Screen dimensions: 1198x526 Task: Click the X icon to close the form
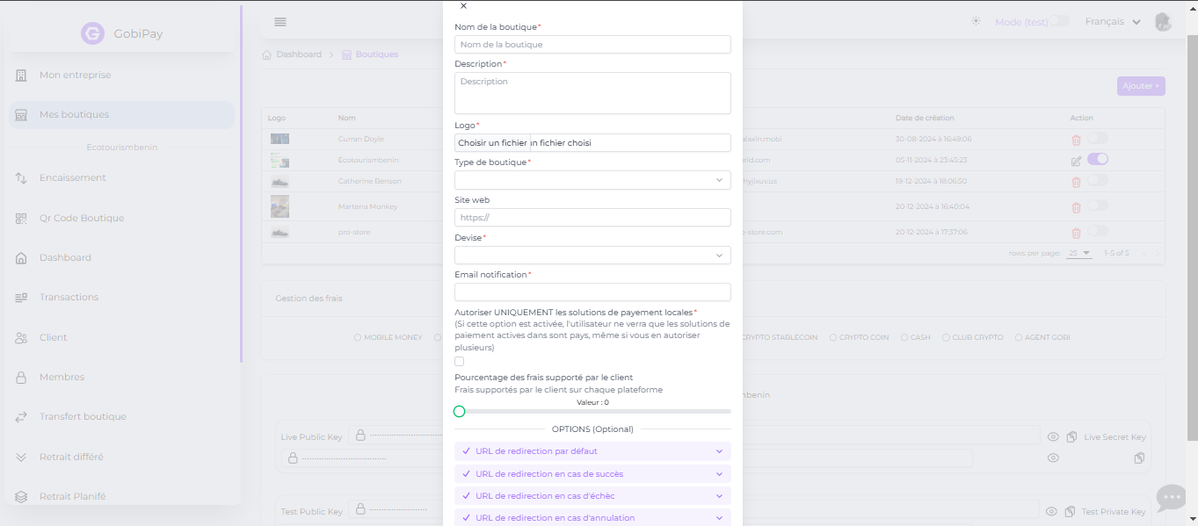tap(464, 6)
